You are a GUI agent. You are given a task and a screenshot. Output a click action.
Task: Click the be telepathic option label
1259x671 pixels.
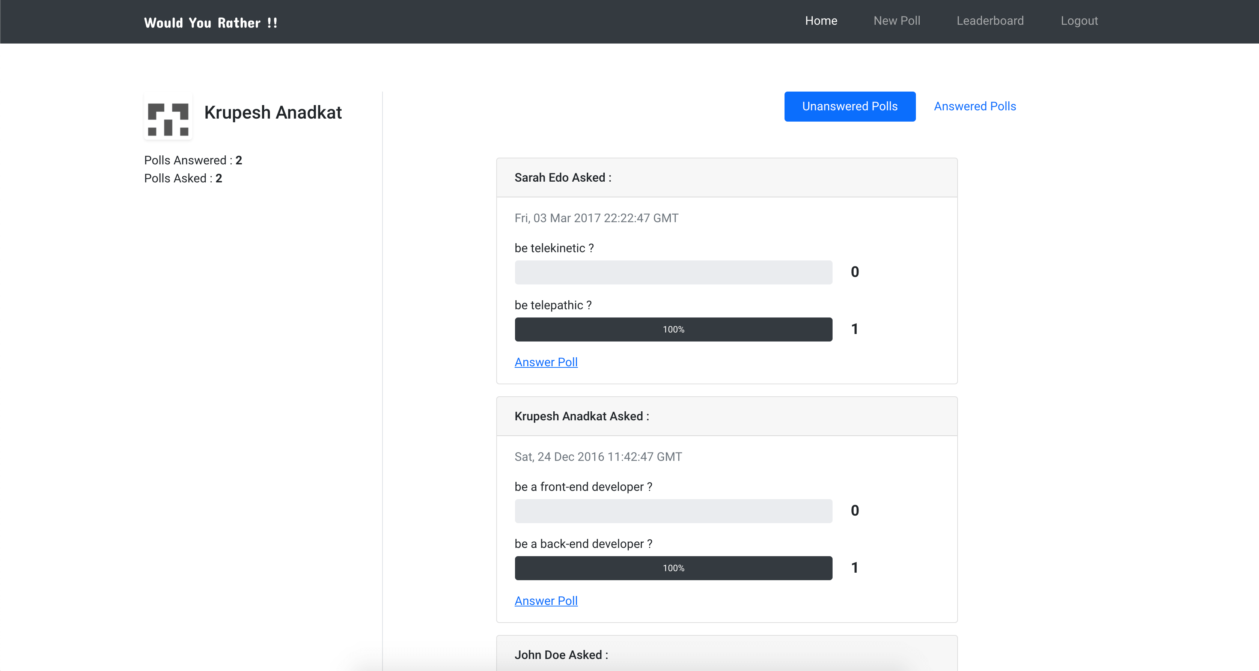click(x=553, y=305)
